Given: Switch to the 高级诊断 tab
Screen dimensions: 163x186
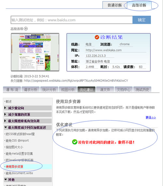Looking at the screenshot, I should coord(139,5).
